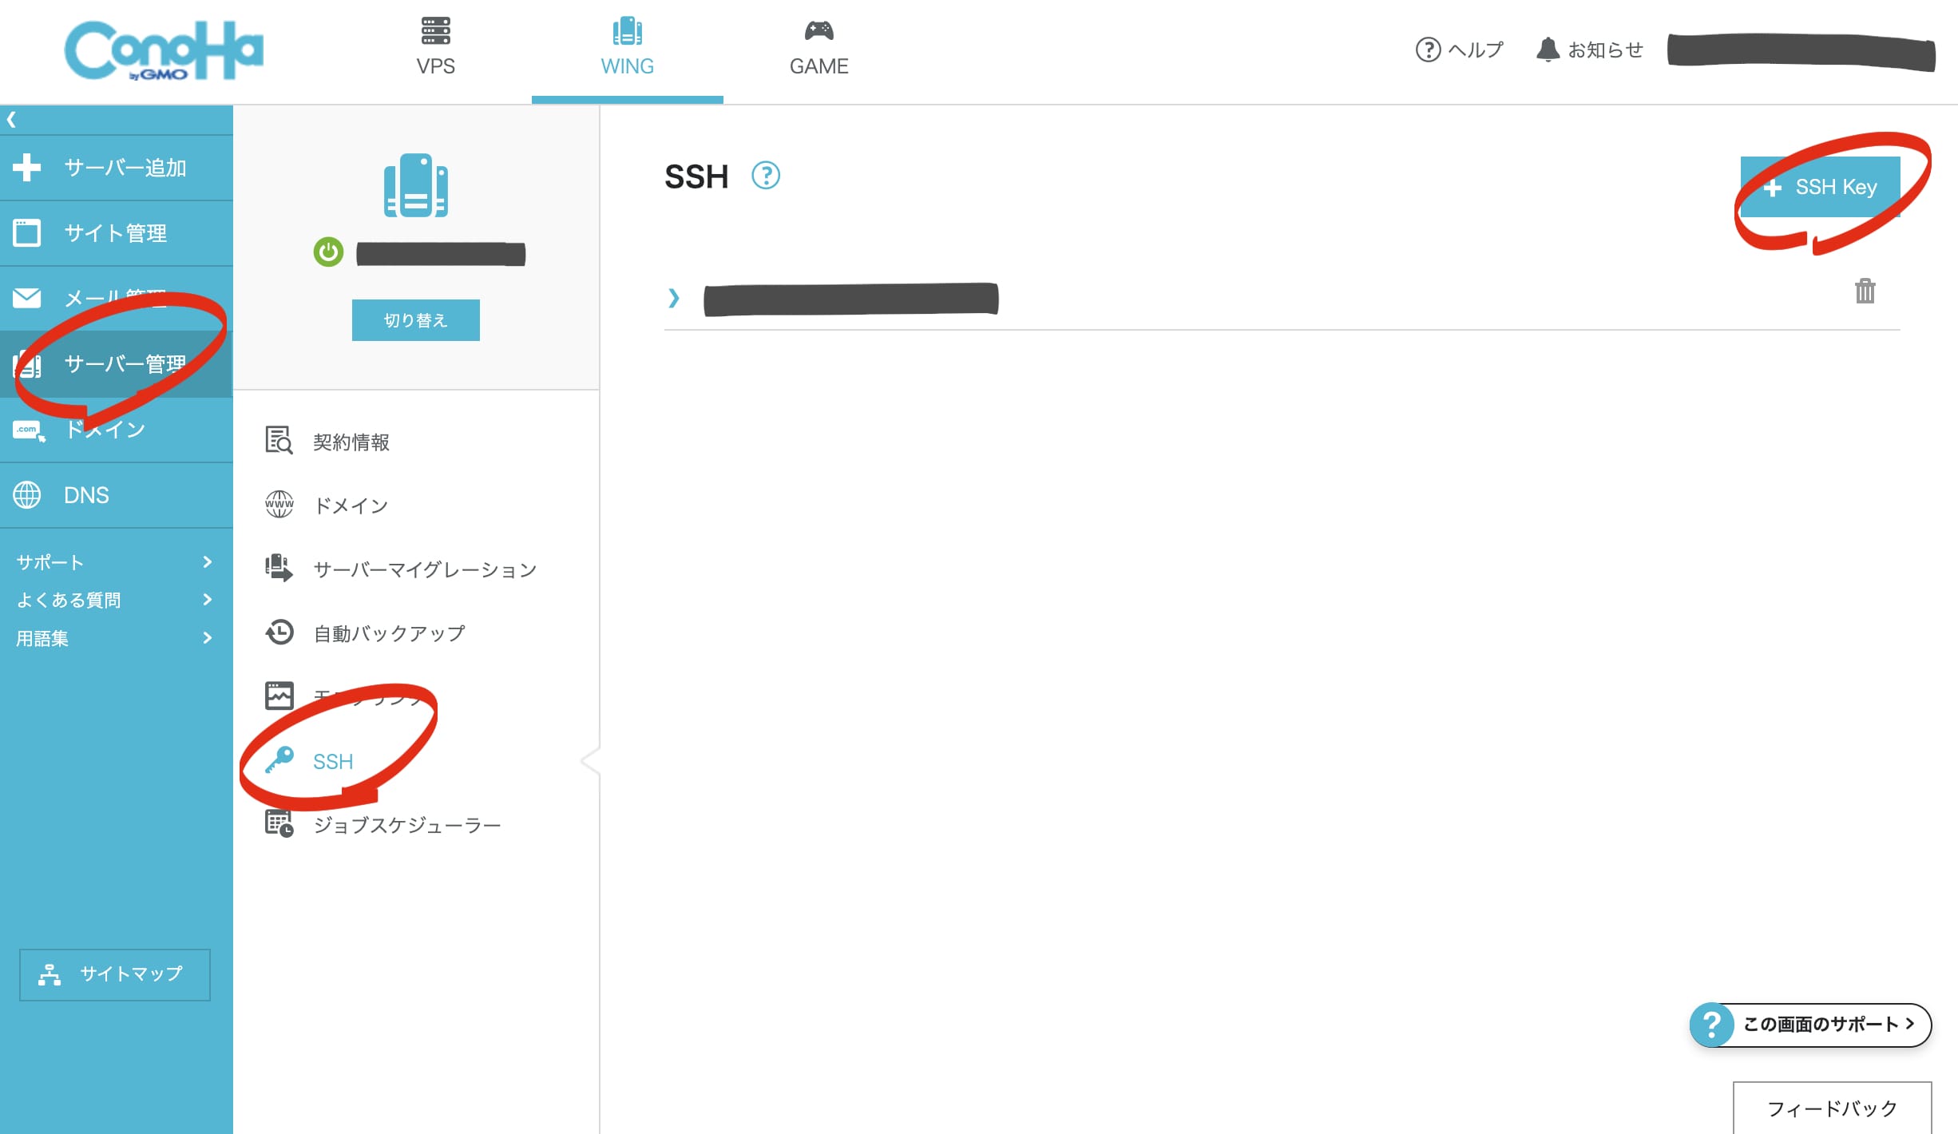Click the www globe icon

pos(279,504)
